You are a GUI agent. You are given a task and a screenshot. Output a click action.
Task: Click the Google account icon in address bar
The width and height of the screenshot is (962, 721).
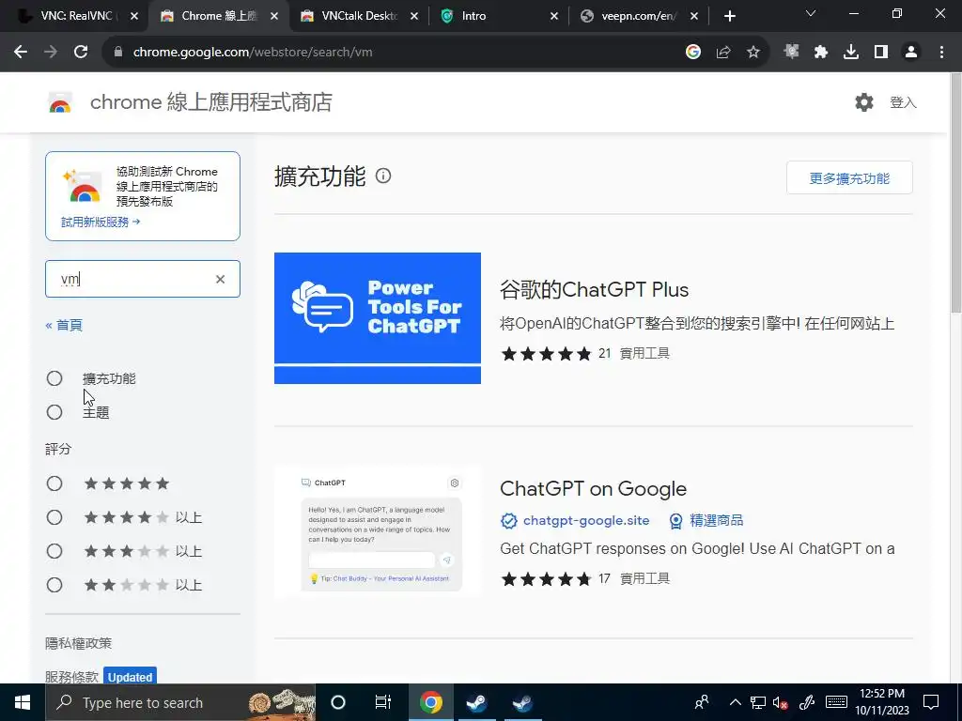pos(693,53)
